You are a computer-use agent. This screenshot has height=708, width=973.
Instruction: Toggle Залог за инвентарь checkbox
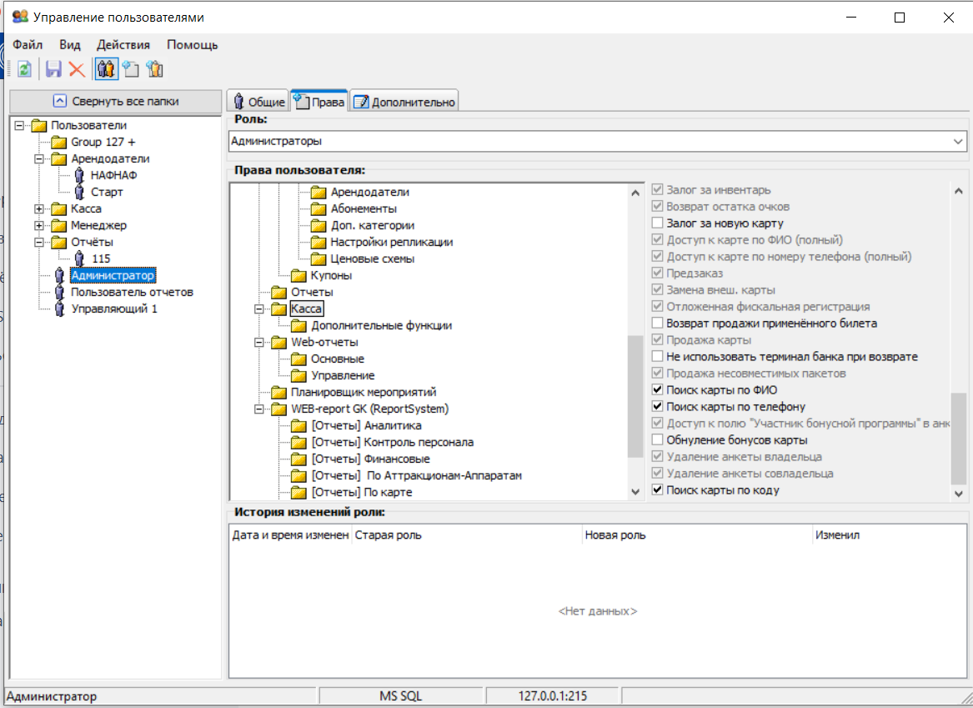[x=657, y=189]
